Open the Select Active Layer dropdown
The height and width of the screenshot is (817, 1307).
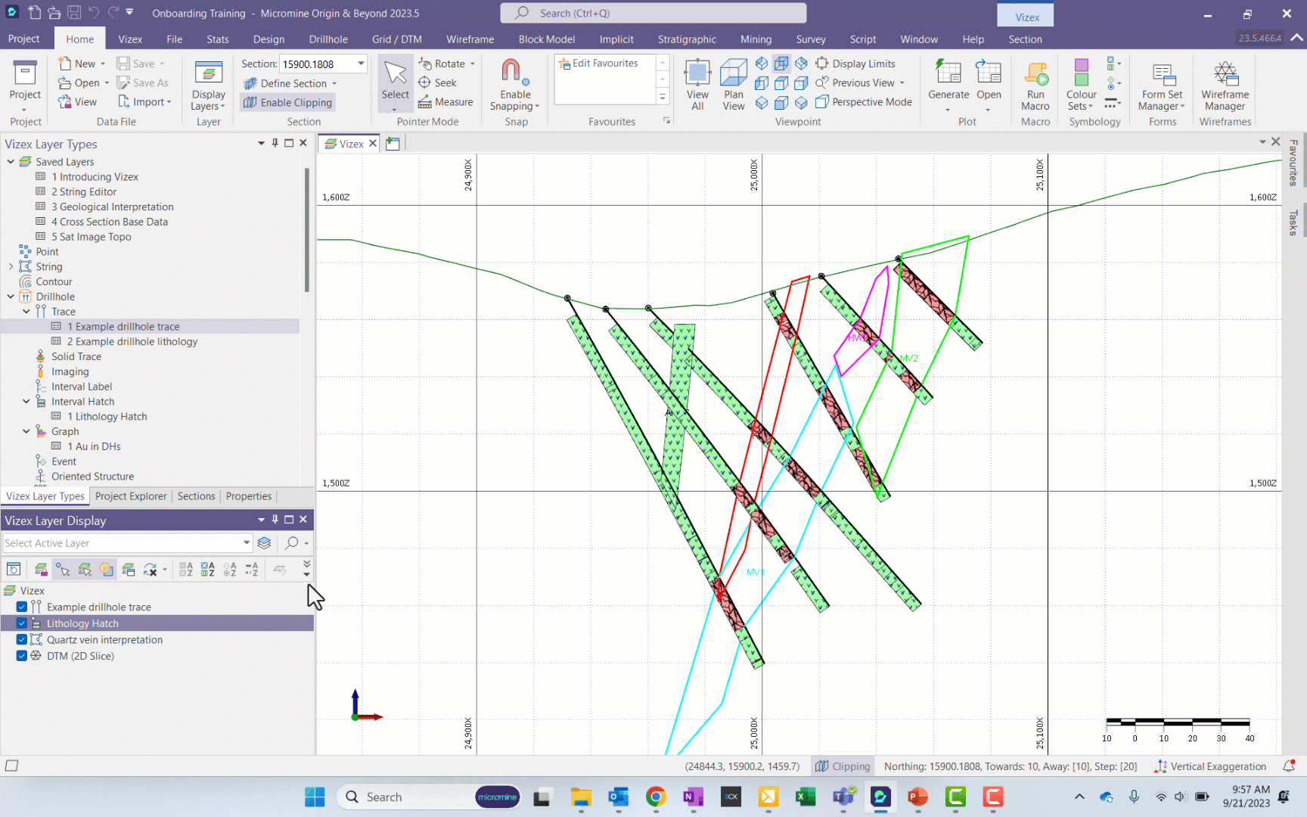tap(245, 543)
